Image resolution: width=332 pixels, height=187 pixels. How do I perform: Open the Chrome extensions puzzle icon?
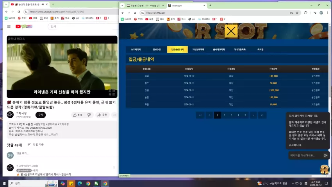(306, 13)
